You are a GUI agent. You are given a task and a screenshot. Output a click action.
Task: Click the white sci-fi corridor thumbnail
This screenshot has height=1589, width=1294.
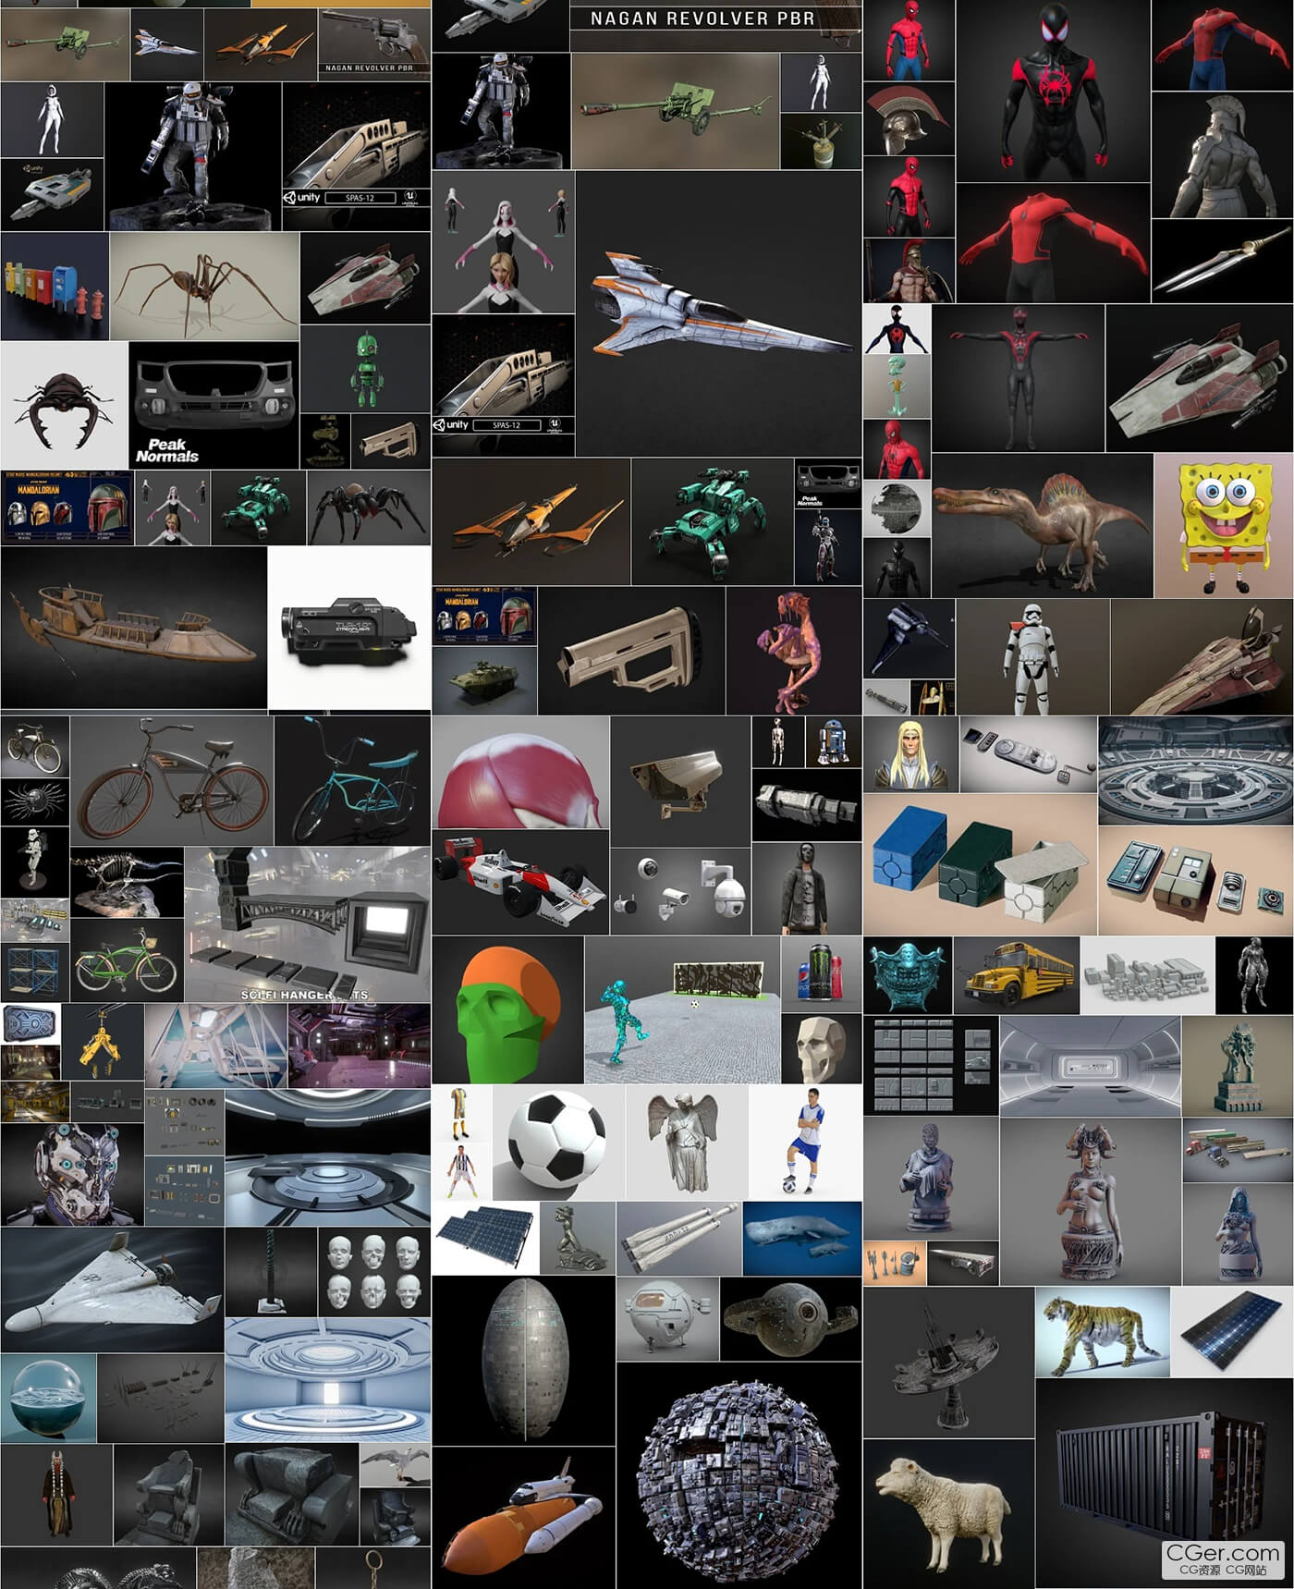point(1090,1066)
